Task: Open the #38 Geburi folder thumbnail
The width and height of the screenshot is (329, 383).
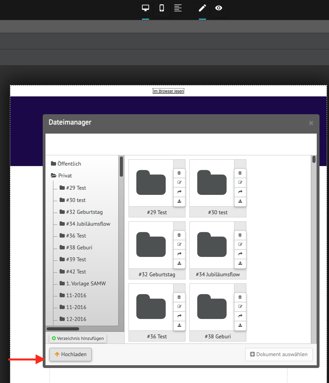Action: tap(212, 307)
